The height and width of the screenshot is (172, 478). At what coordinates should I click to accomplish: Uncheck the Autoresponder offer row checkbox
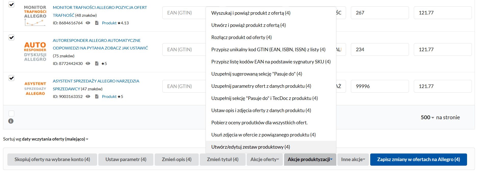(11, 37)
